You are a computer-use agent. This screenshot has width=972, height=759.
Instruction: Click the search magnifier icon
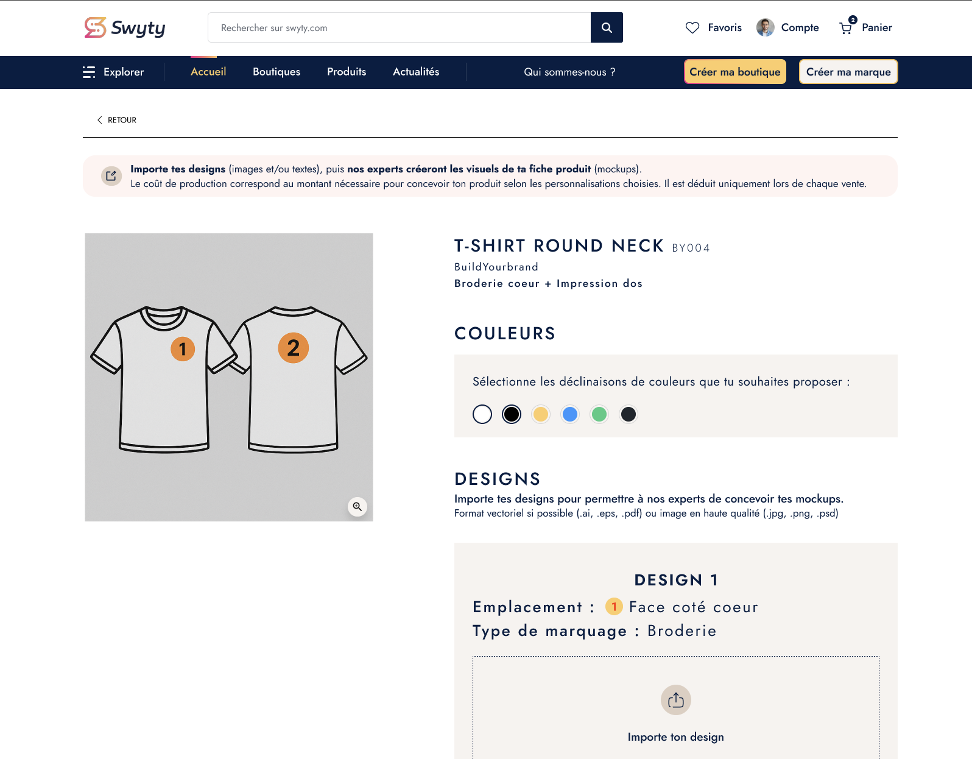607,27
